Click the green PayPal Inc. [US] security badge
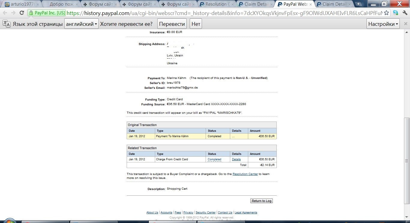 point(47,13)
